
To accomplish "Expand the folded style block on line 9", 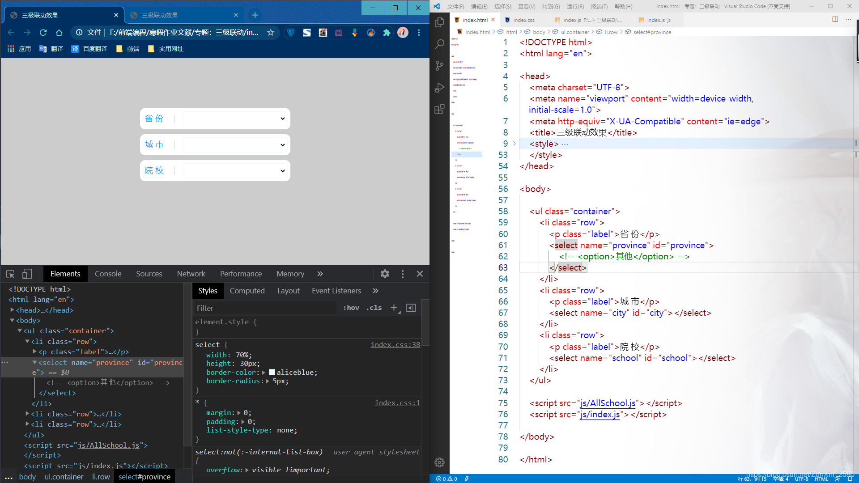I will point(514,144).
